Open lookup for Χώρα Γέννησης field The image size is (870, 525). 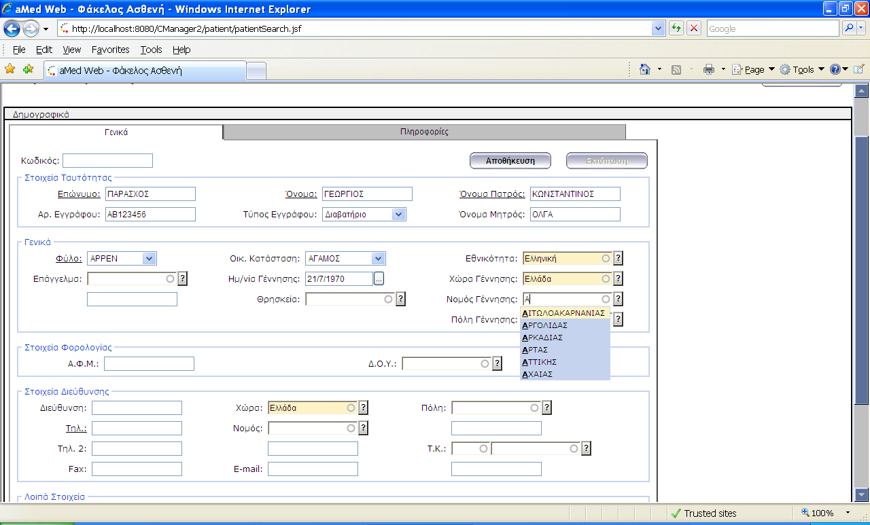click(x=619, y=278)
